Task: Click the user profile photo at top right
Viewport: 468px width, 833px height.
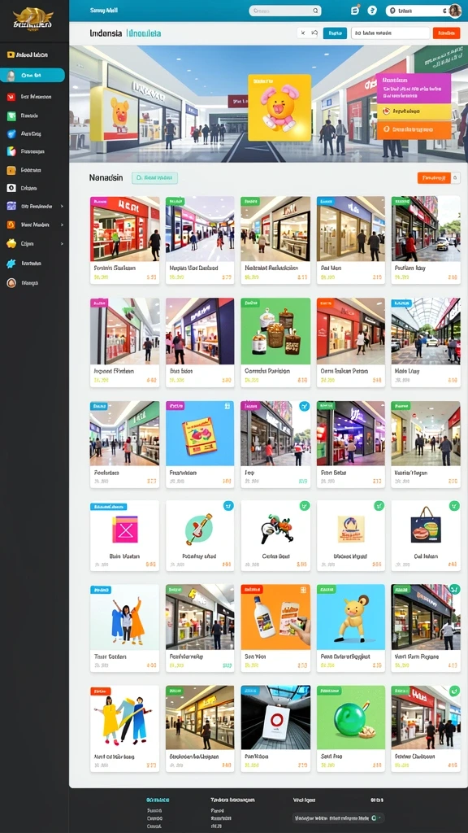Action: click(455, 11)
